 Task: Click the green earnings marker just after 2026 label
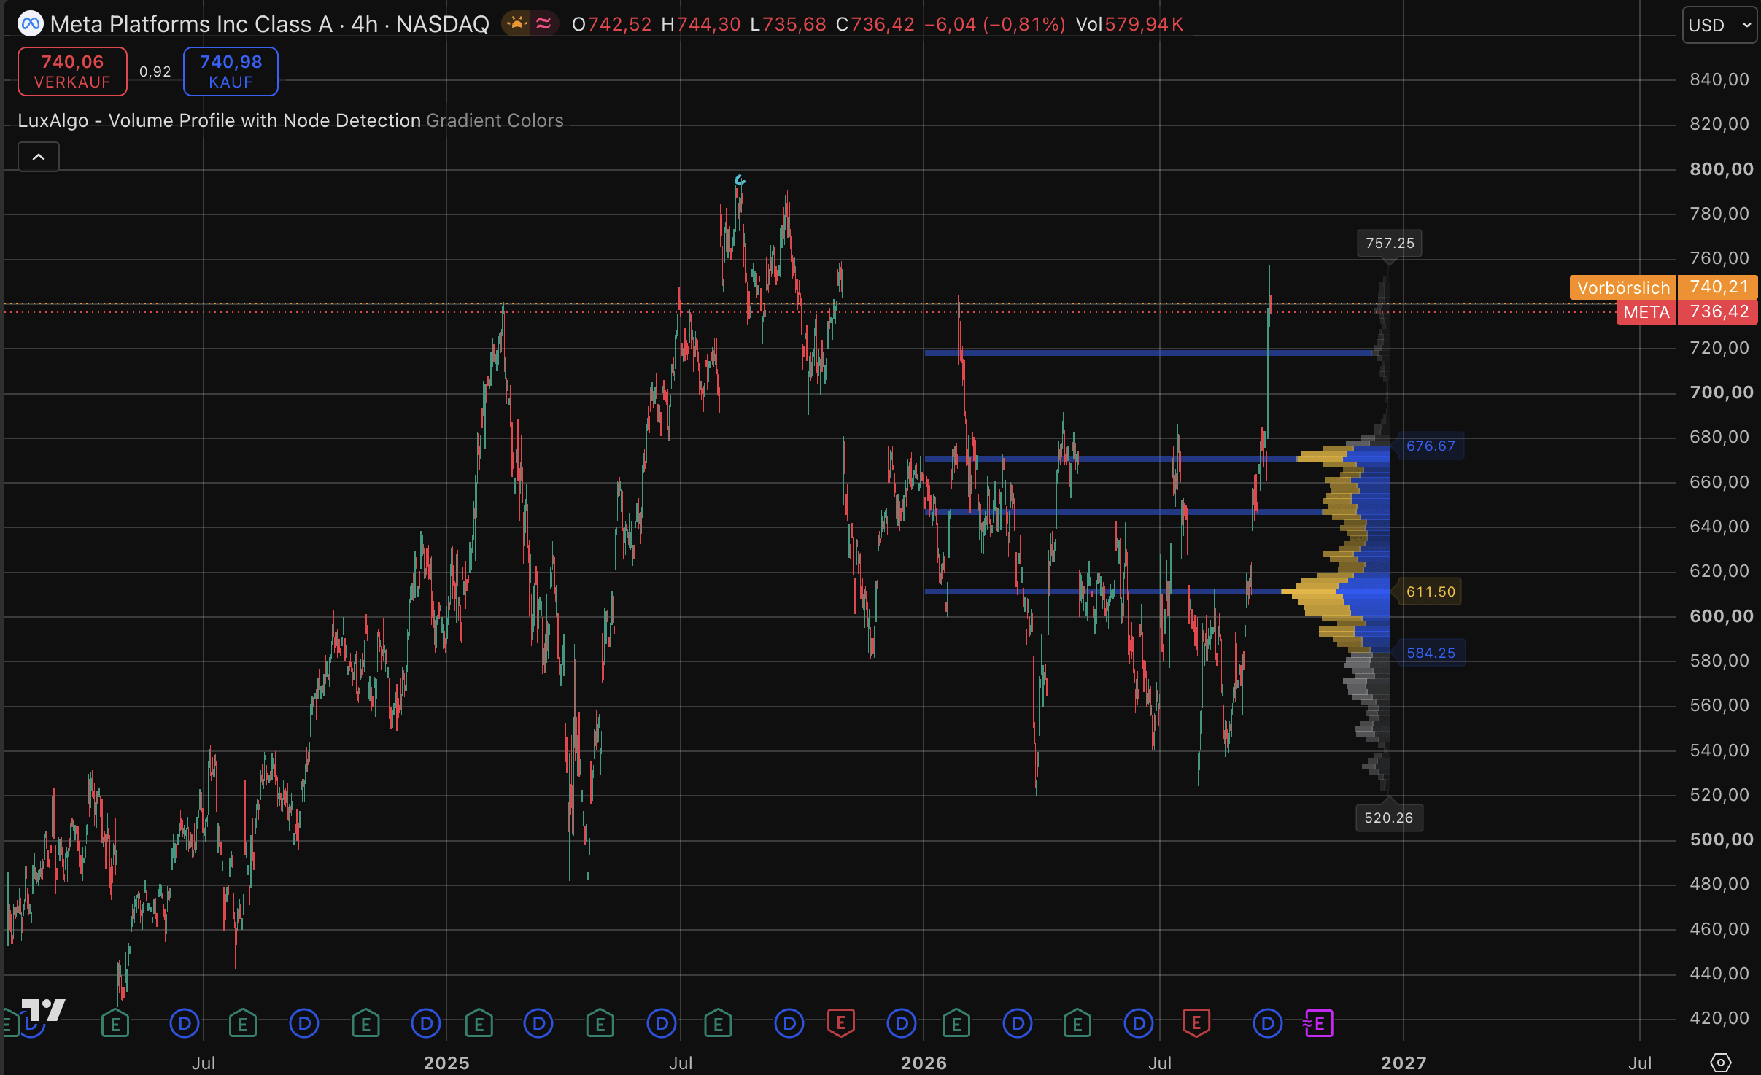click(956, 1023)
